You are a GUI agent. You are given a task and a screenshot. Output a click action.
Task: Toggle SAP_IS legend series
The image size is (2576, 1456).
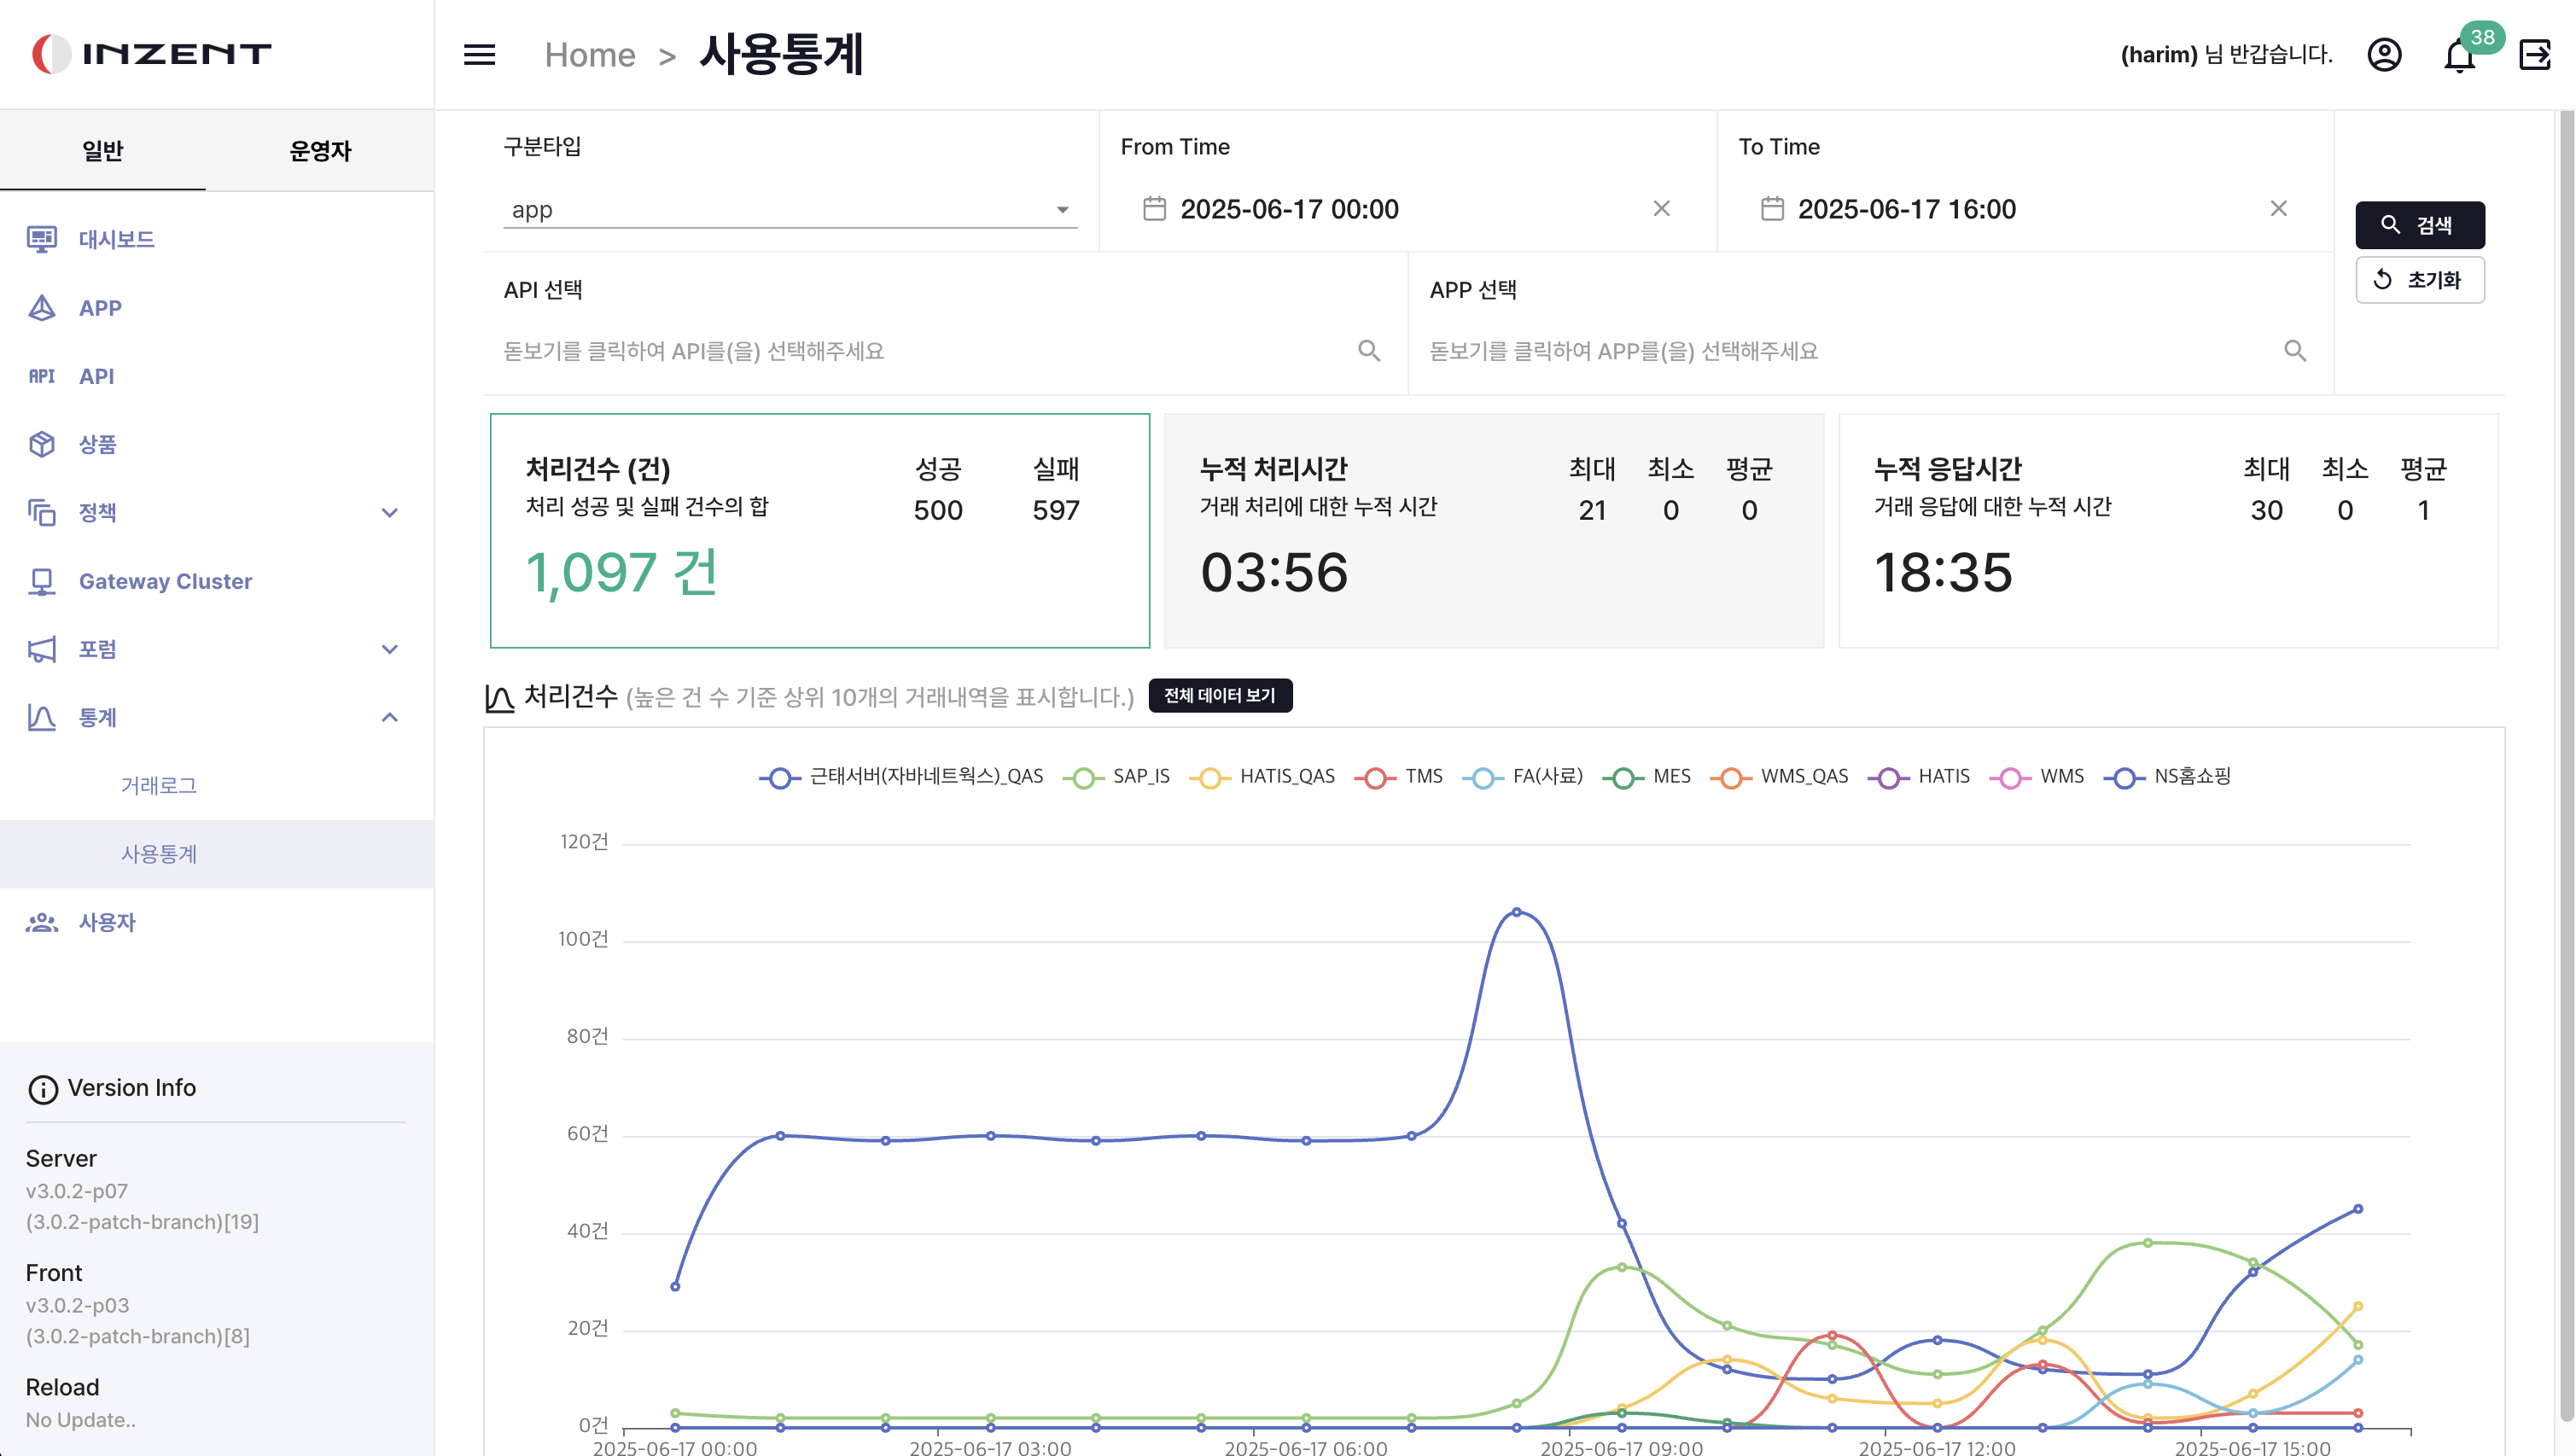(1115, 777)
